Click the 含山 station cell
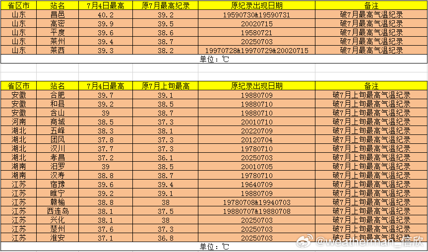This screenshot has height=252, width=428. pos(58,113)
